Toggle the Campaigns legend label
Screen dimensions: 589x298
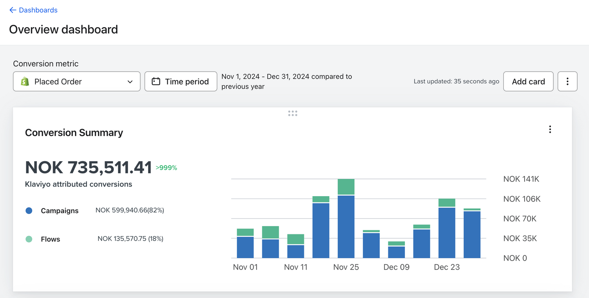pos(60,211)
